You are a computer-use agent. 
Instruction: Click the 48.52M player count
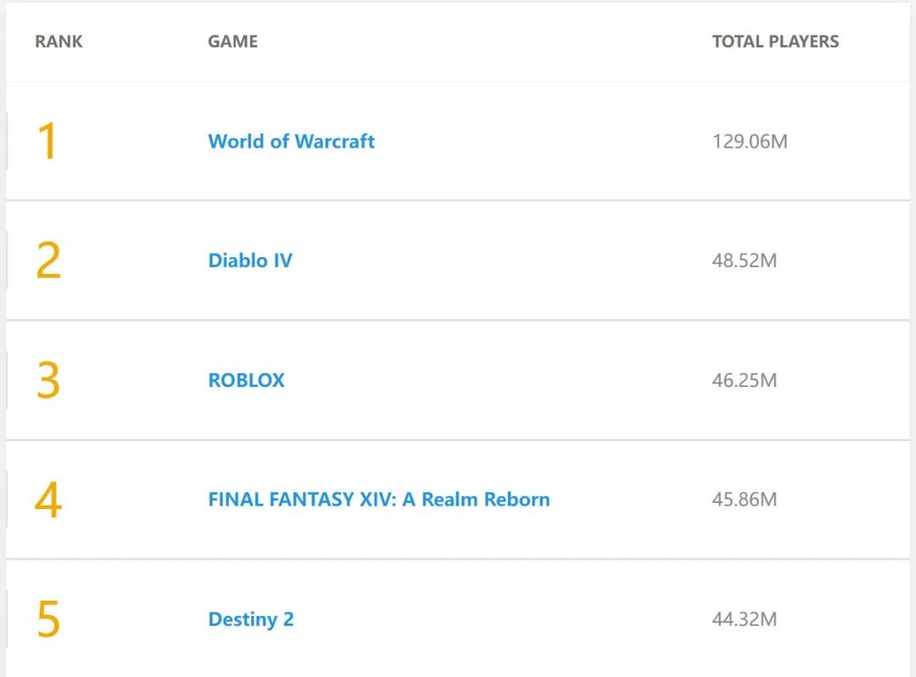[745, 260]
